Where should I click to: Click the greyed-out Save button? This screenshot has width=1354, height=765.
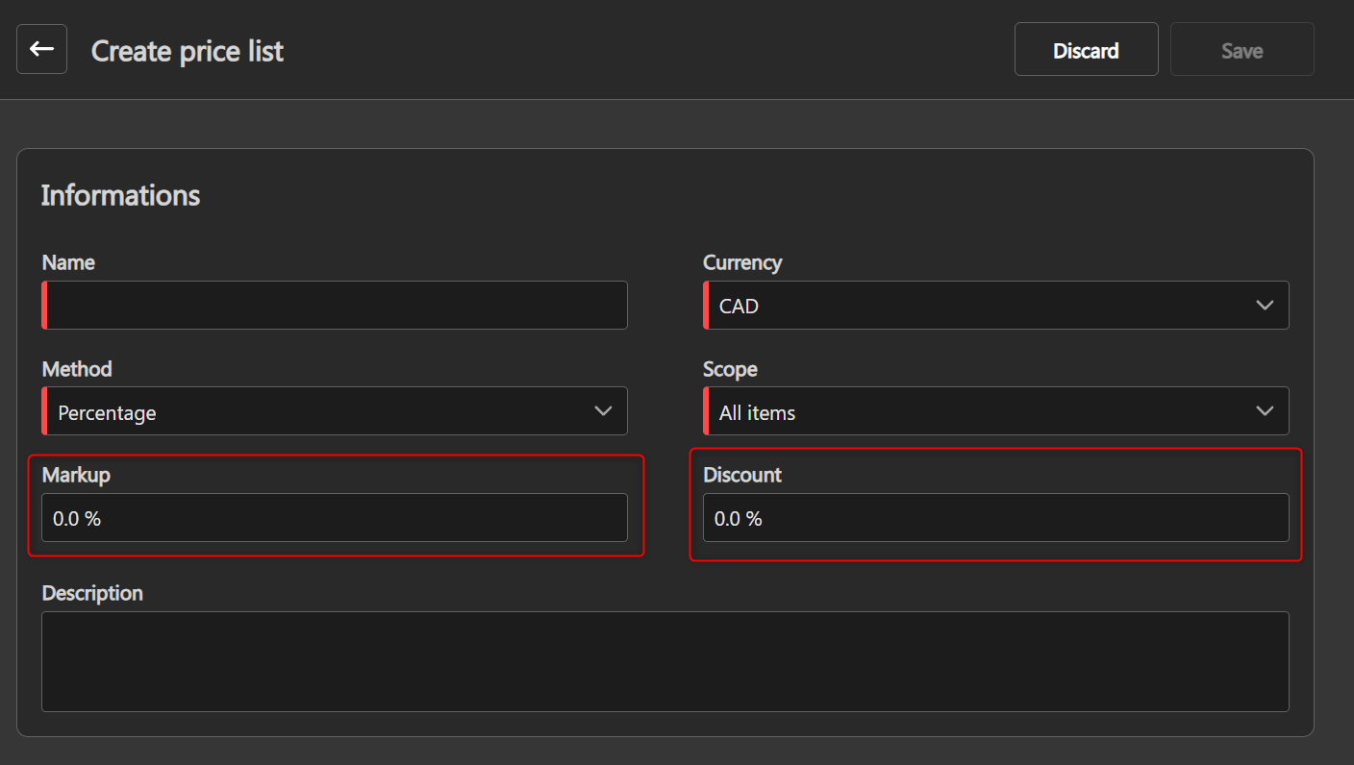(1241, 50)
